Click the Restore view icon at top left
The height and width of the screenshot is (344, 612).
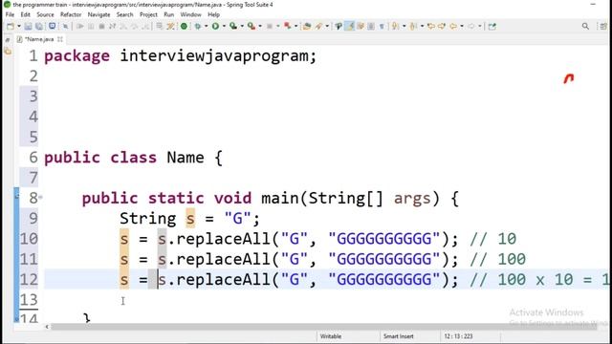coord(7,40)
